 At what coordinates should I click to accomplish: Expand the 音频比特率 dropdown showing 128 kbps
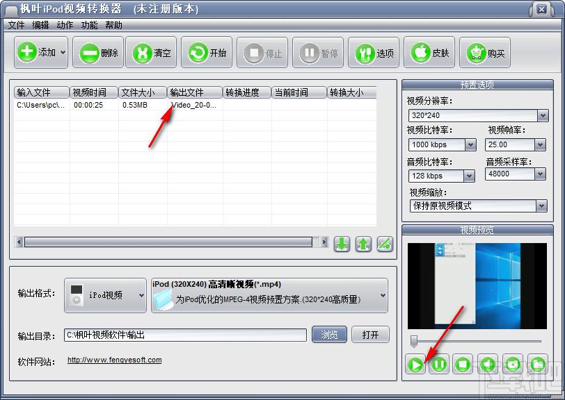469,176
